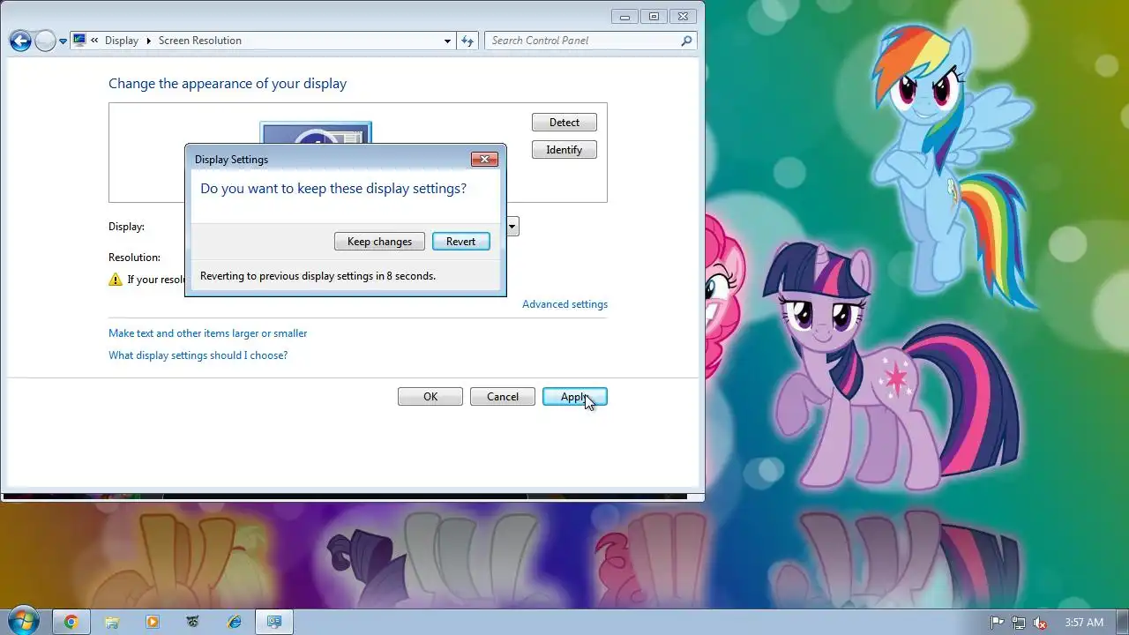Select Display in the breadcrumb path
Screen dimensions: 1129x635
(x=122, y=41)
